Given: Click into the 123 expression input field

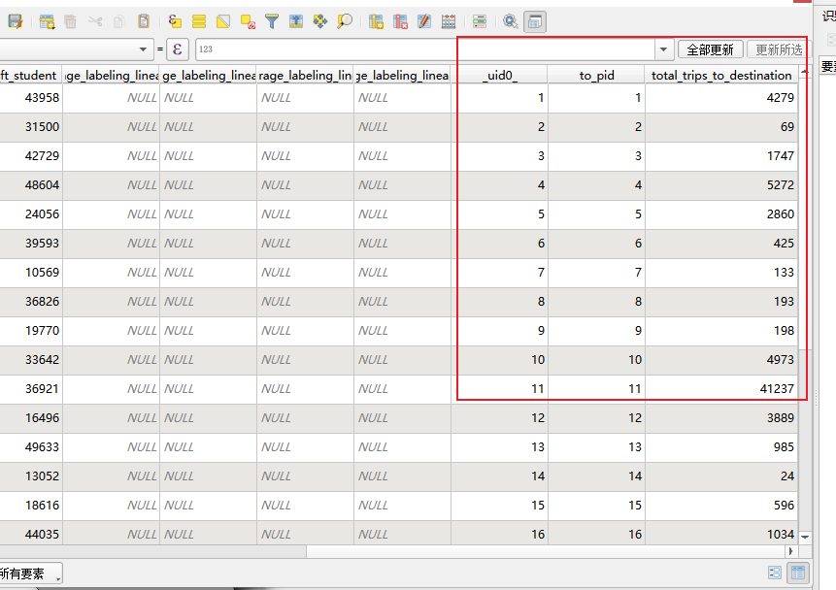Looking at the screenshot, I should click(x=425, y=49).
